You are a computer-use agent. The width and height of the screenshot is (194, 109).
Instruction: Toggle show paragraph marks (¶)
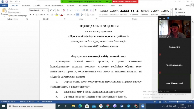(x=96, y=10)
